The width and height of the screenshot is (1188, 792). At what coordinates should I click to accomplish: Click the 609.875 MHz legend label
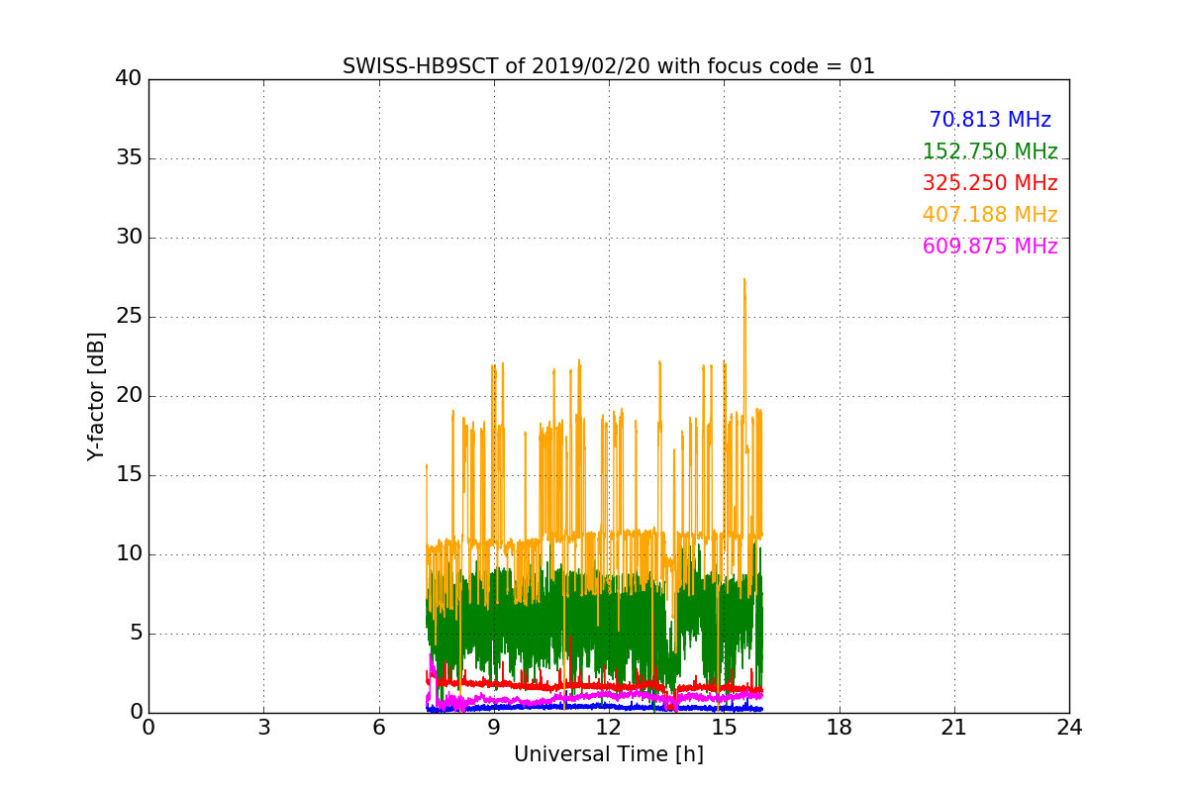[x=990, y=247]
